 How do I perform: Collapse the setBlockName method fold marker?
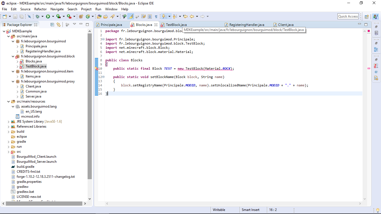click(x=103, y=77)
